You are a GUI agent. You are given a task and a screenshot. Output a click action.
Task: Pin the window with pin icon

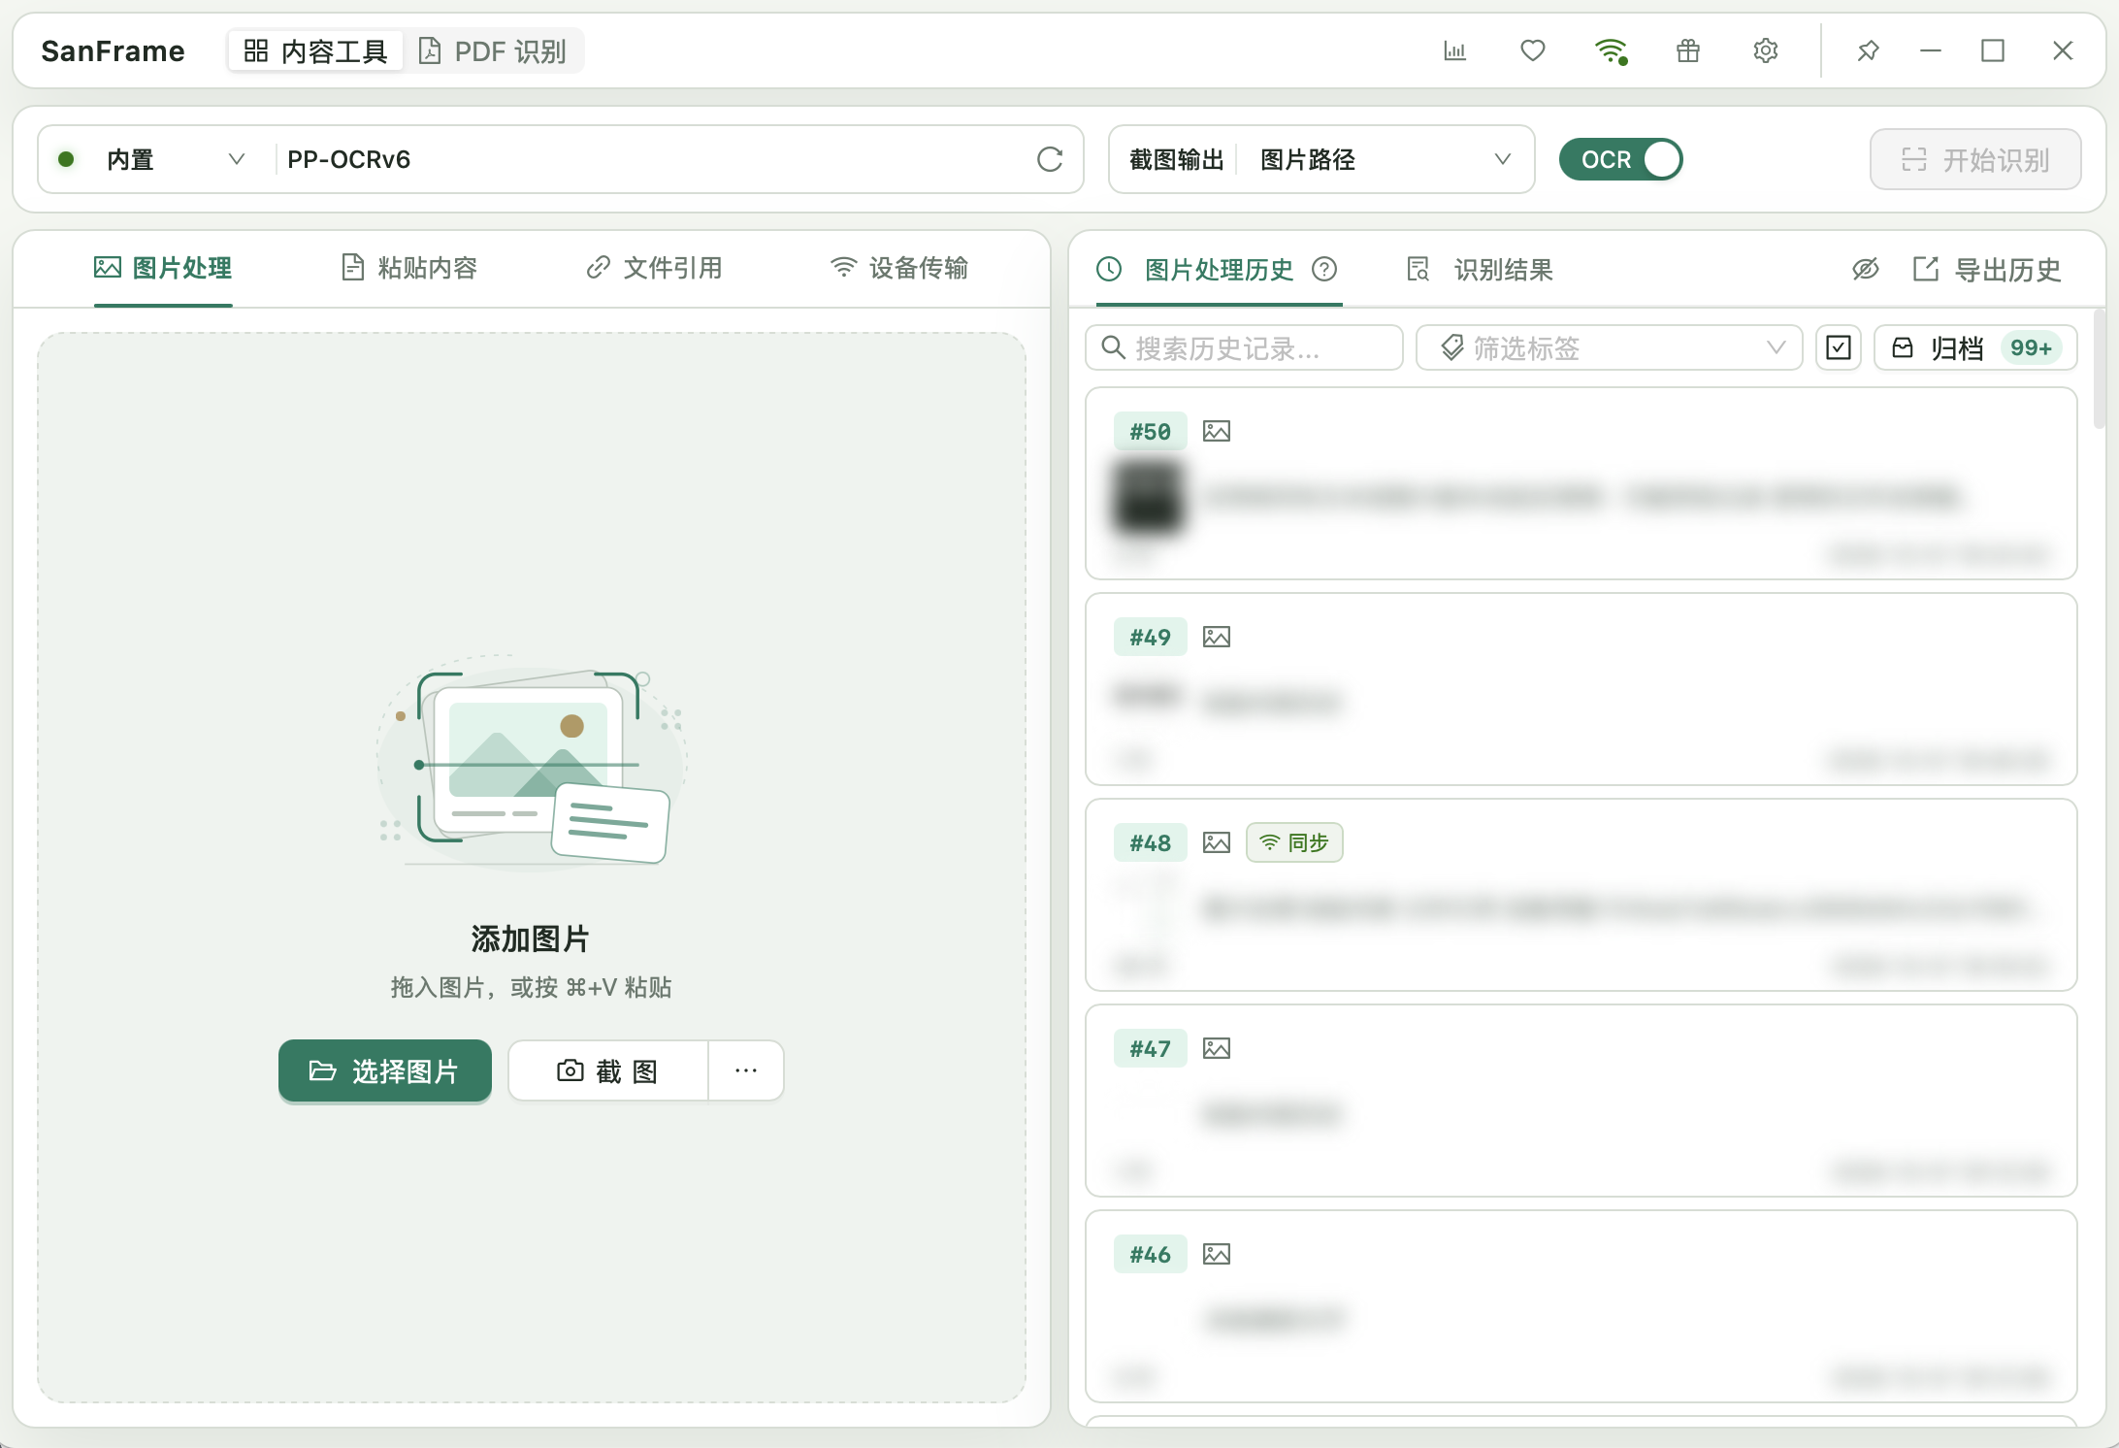click(x=1868, y=50)
